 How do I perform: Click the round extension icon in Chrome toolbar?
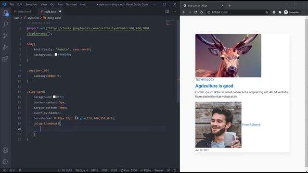tap(274, 12)
